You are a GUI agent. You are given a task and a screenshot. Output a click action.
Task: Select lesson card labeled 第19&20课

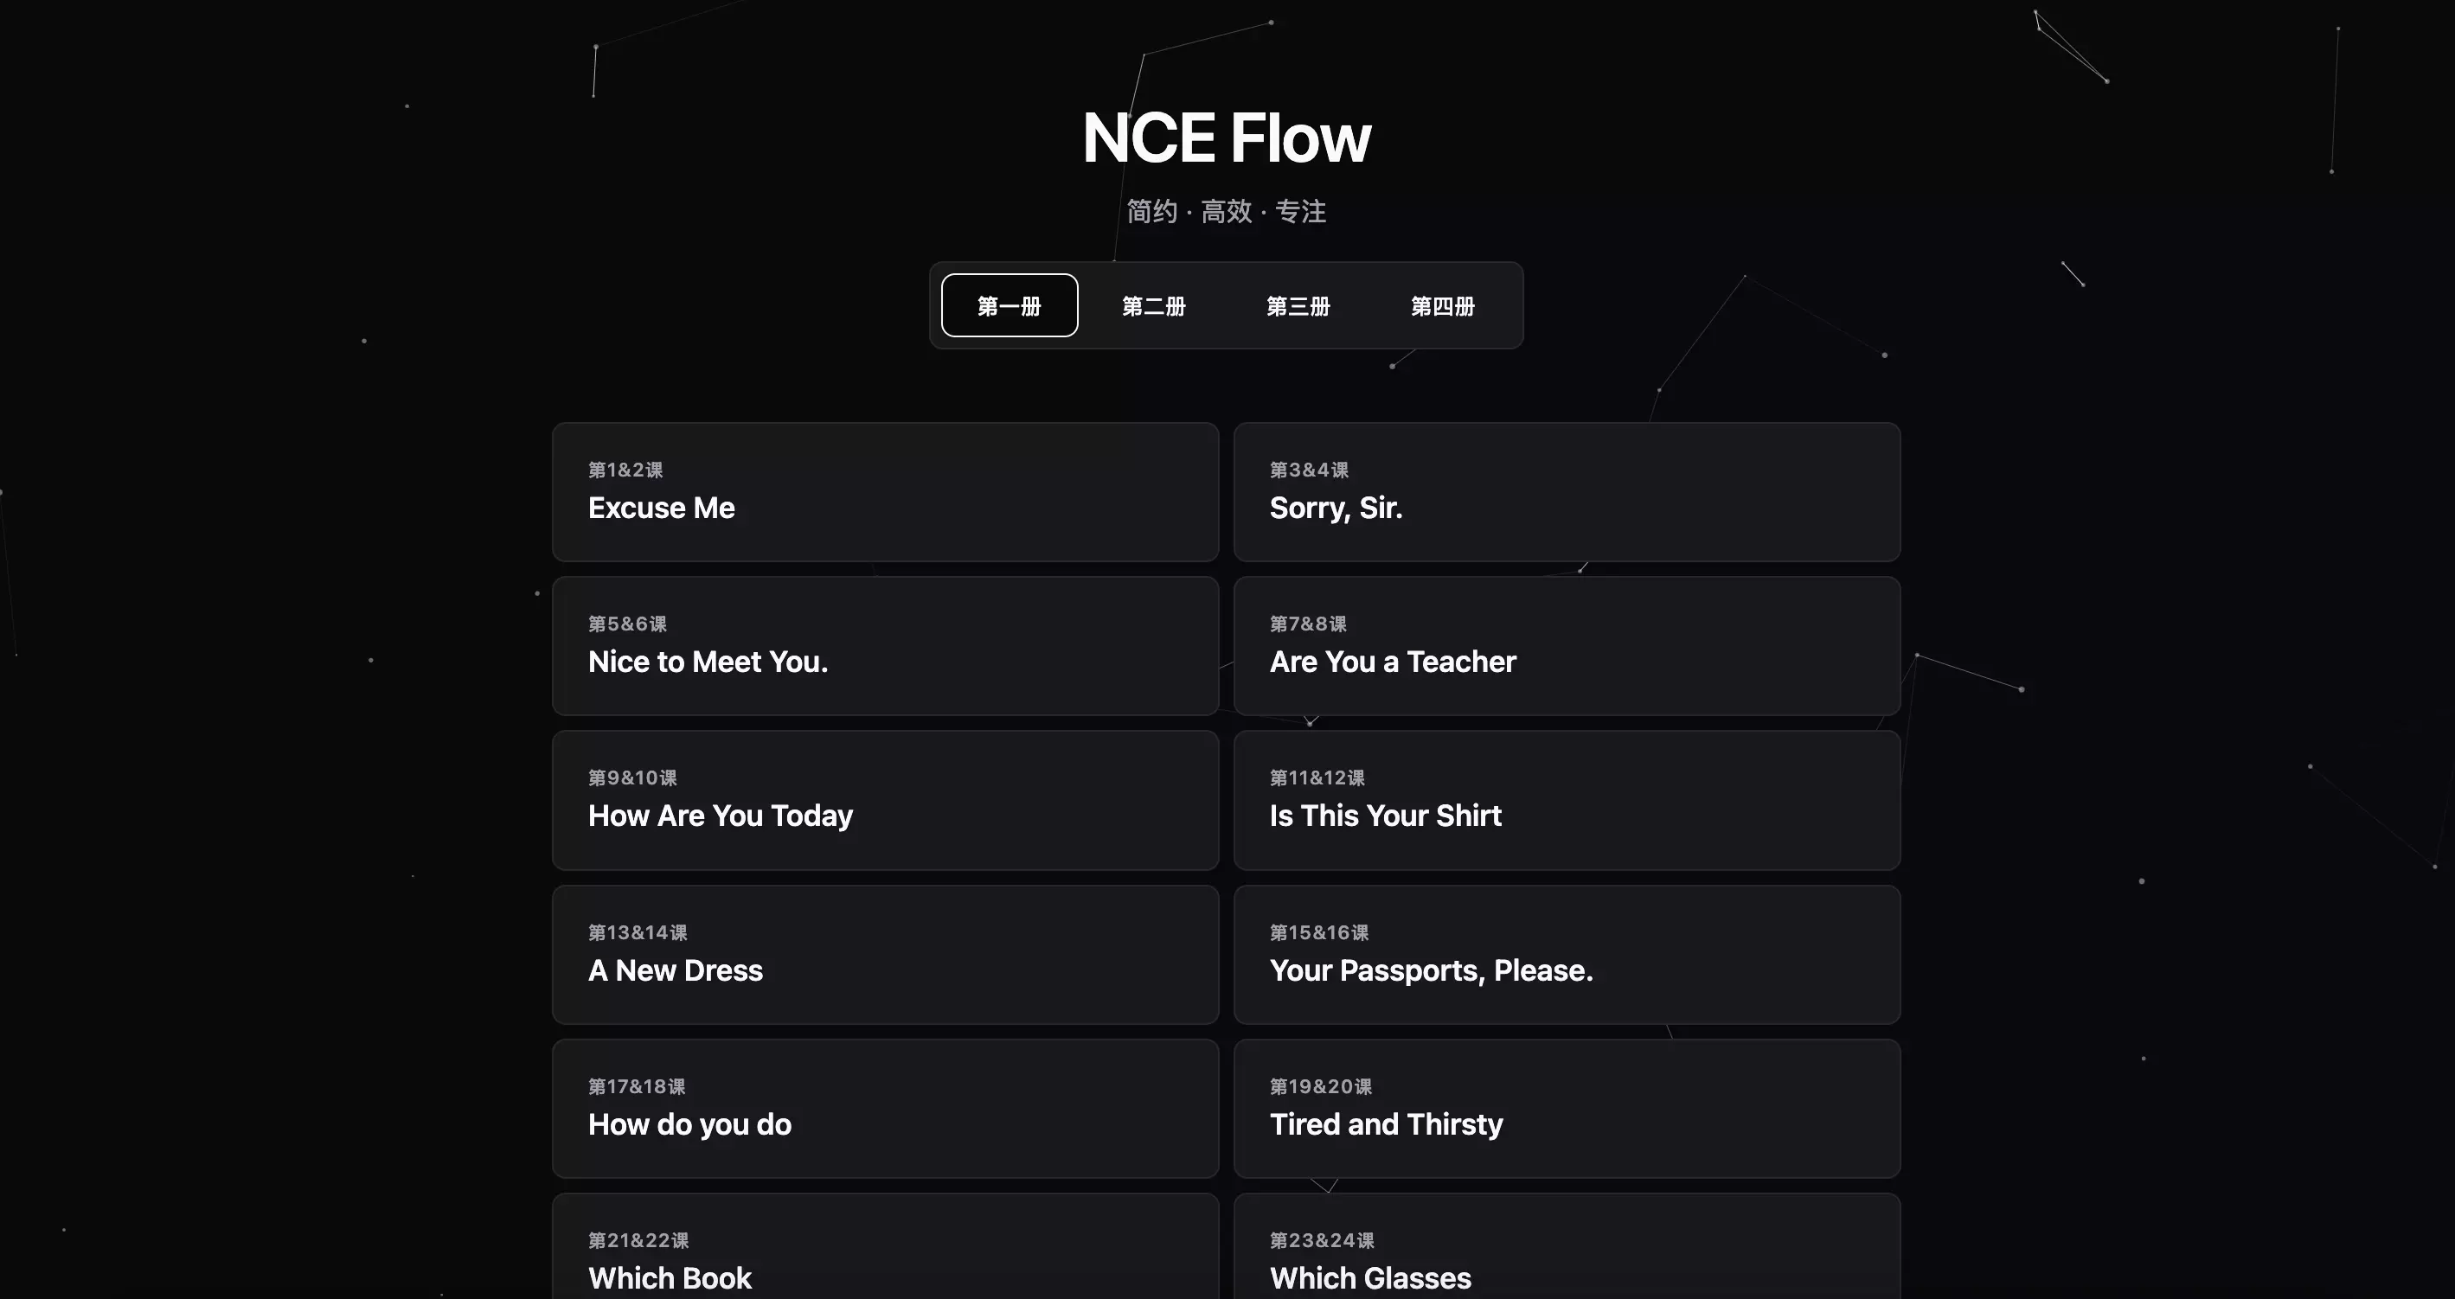[1321, 1085]
